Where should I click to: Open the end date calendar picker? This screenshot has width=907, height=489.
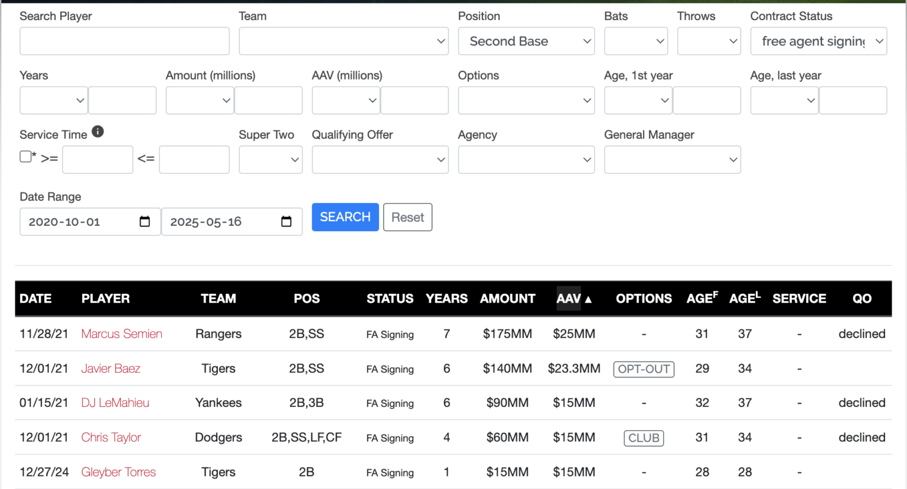(x=286, y=222)
